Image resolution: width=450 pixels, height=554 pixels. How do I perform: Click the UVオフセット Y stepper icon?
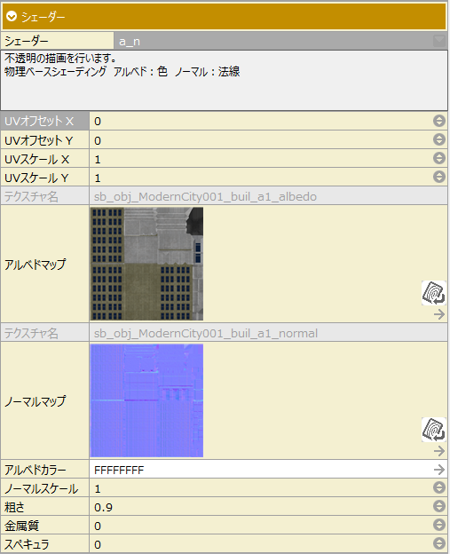439,139
